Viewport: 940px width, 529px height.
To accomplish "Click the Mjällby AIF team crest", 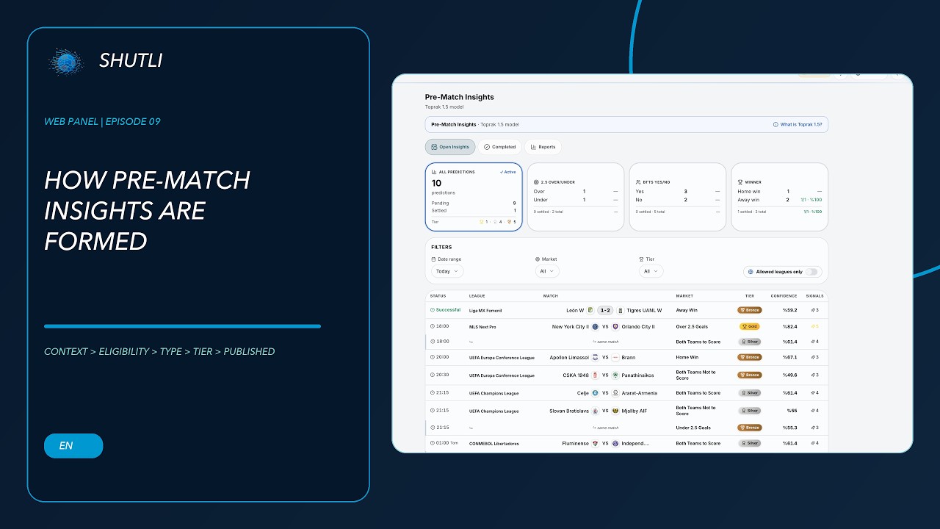I will click(x=615, y=411).
